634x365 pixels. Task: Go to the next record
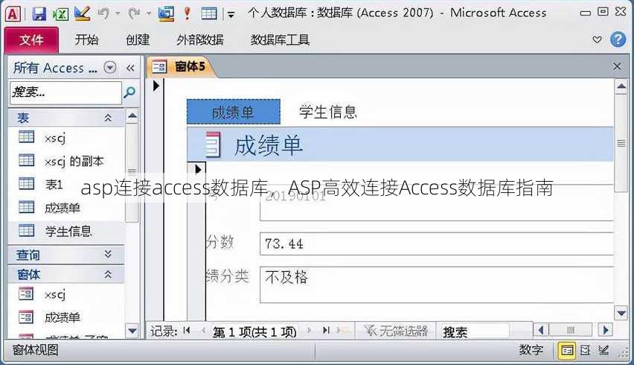(x=309, y=331)
